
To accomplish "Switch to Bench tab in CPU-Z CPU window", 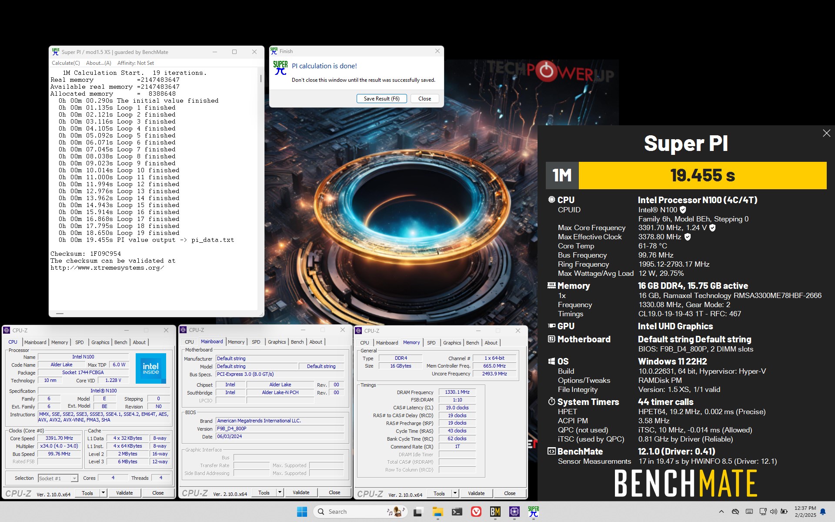I will coord(120,342).
